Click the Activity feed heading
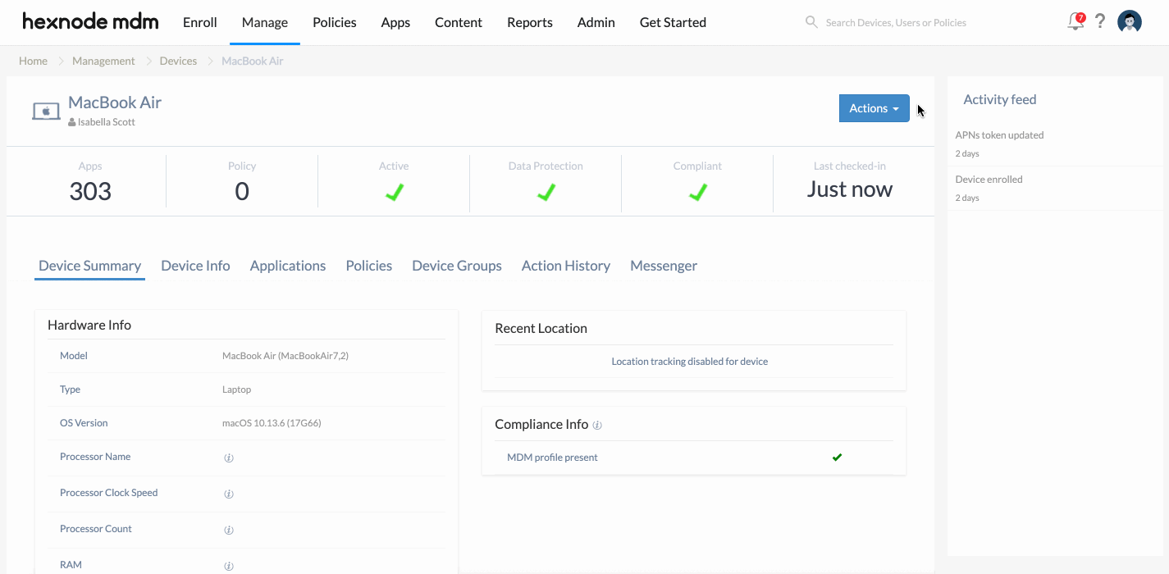Screen dimensions: 1169x574 pos(1000,99)
